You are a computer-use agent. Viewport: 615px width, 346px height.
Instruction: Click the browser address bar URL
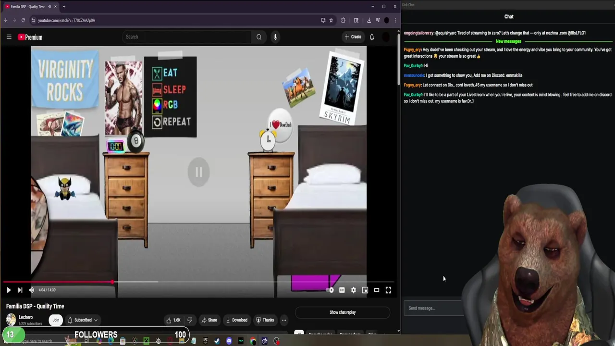(67, 20)
